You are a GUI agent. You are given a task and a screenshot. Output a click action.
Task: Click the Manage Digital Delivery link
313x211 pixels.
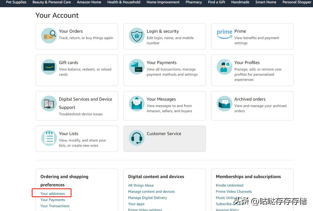(148, 198)
